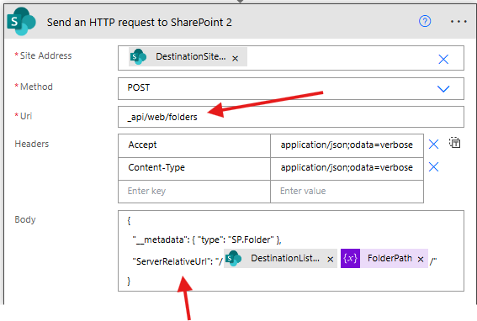This screenshot has width=477, height=321.
Task: Expand the Method dropdown arrow
Action: 443,89
